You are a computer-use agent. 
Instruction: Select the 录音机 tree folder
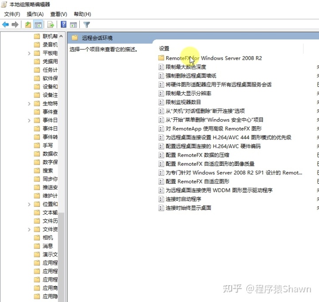(46, 45)
